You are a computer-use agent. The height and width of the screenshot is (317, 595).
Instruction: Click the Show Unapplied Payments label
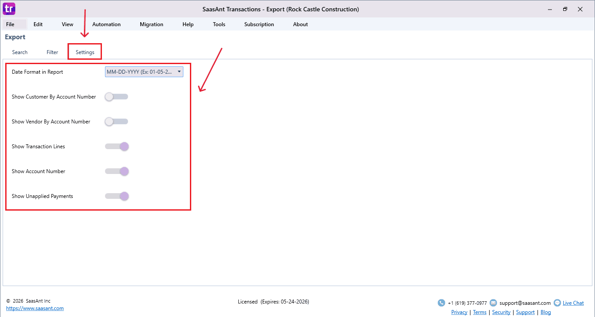pyautogui.click(x=42, y=196)
